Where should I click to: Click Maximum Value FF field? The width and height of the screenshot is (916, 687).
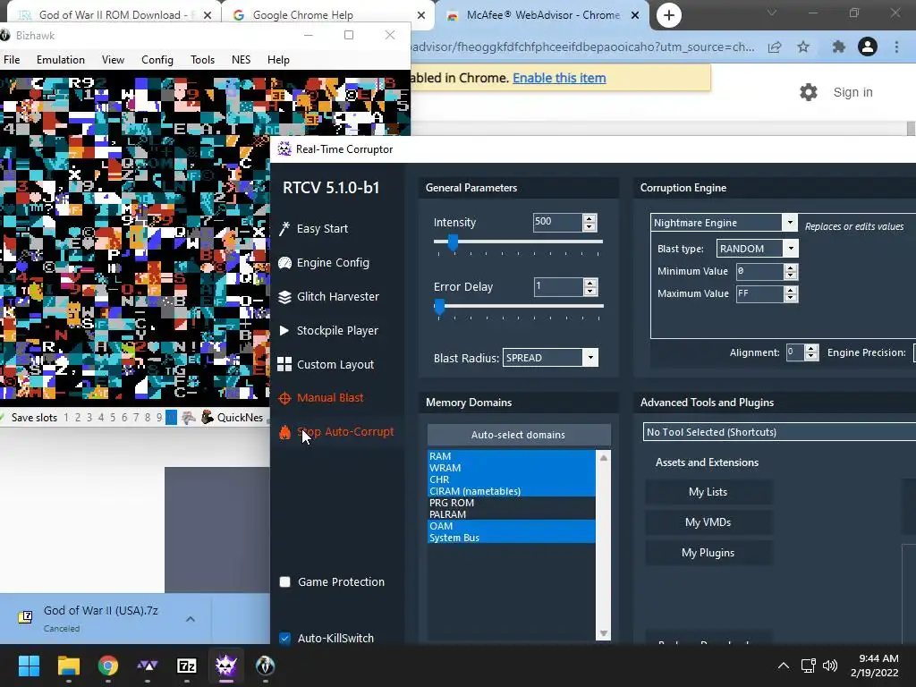point(759,293)
